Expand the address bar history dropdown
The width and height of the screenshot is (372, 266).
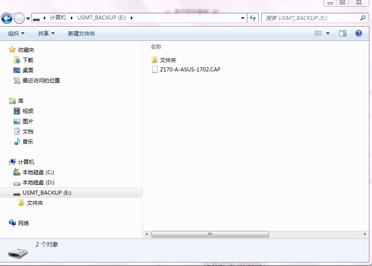click(242, 18)
